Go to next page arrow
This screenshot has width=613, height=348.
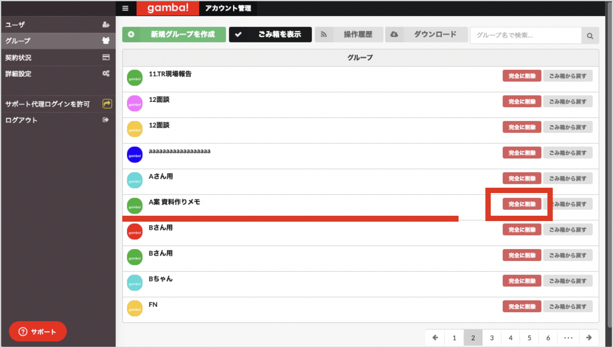click(x=589, y=338)
